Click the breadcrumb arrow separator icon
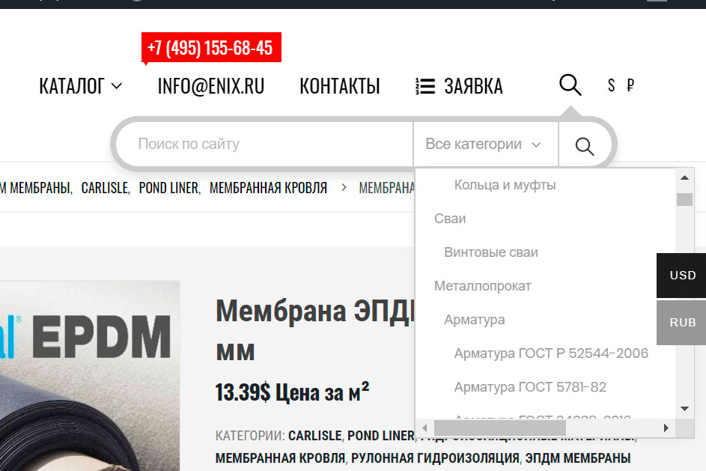Viewport: 706px width, 471px height. 344,187
